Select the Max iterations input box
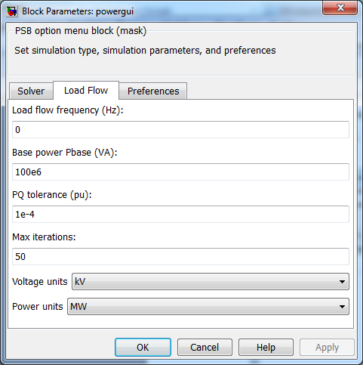The height and width of the screenshot is (365, 363). pyautogui.click(x=180, y=256)
